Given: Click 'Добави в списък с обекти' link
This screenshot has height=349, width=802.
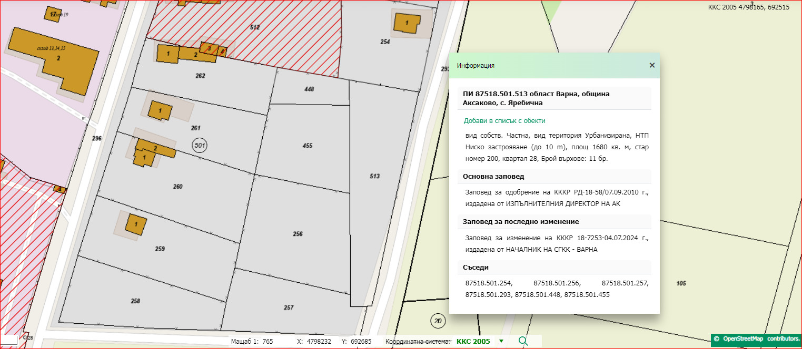Looking at the screenshot, I should [x=504, y=120].
